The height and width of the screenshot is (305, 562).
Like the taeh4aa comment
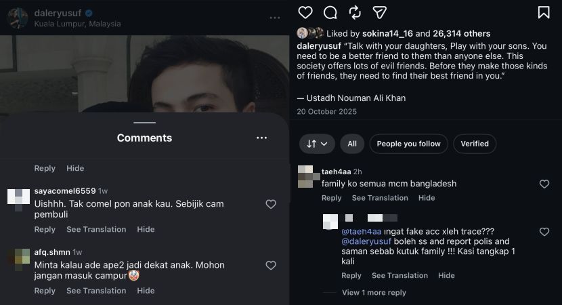(x=544, y=184)
